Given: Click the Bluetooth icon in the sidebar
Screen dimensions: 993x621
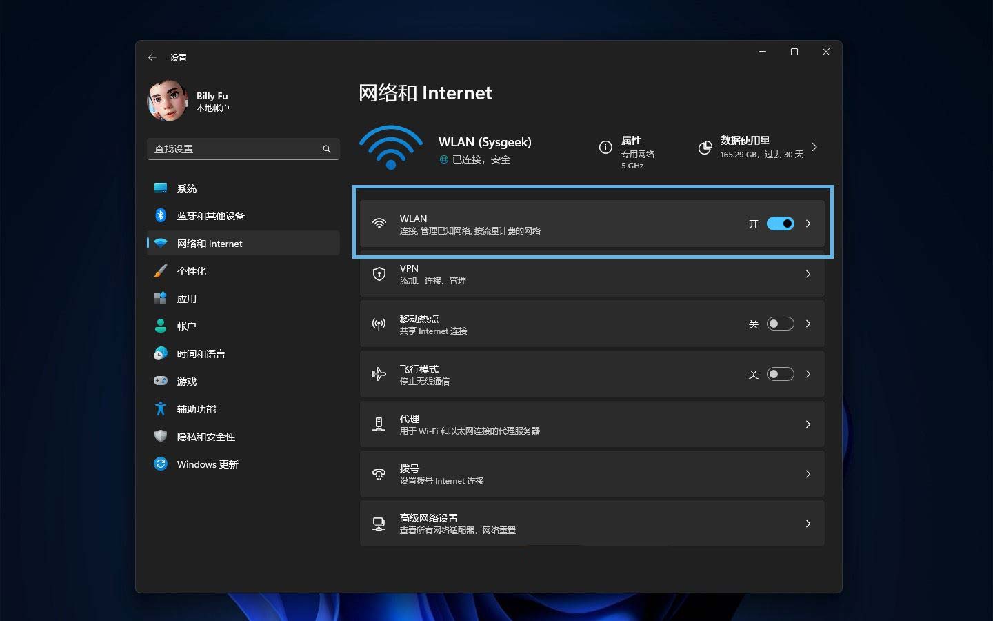Looking at the screenshot, I should [160, 215].
